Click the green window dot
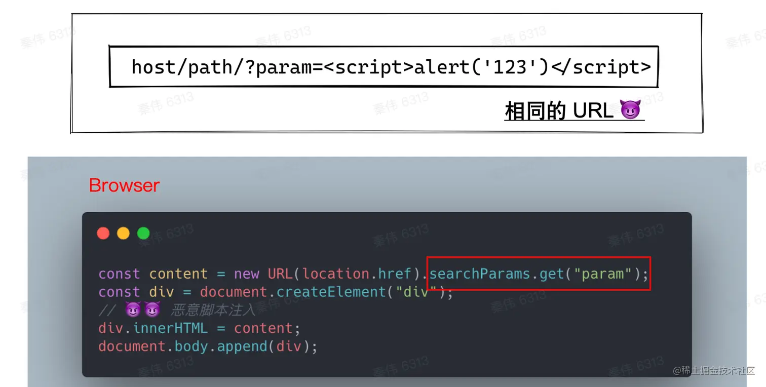Viewport: 766px width, 387px height. [143, 233]
